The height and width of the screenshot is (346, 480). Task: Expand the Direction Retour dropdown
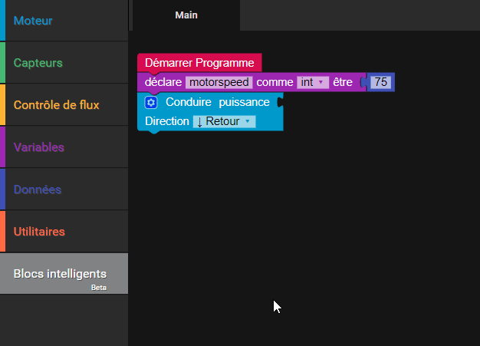(224, 121)
